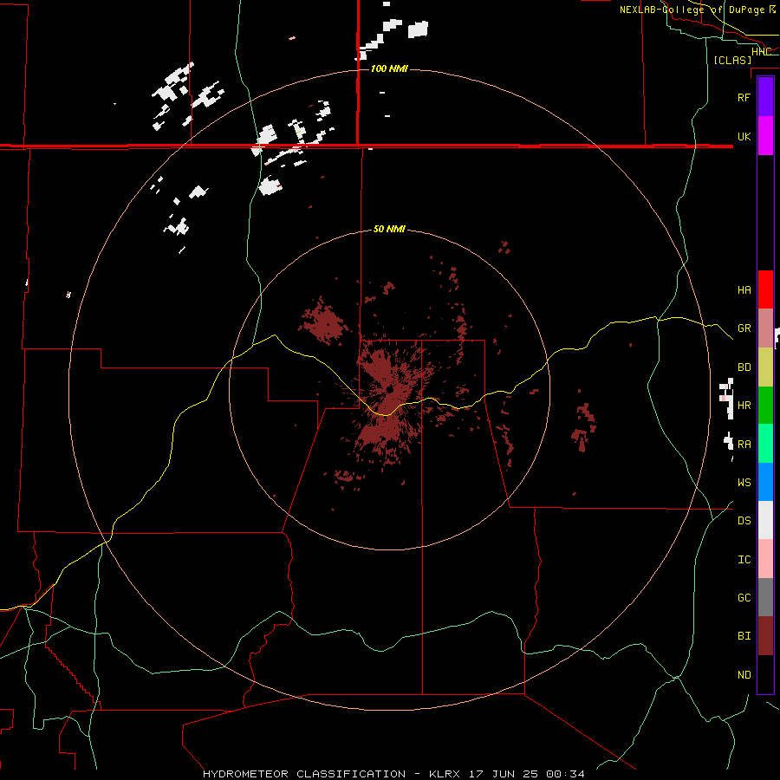Screen dimensions: 780x780
Task: Click the HA legend label
Action: coord(744,289)
